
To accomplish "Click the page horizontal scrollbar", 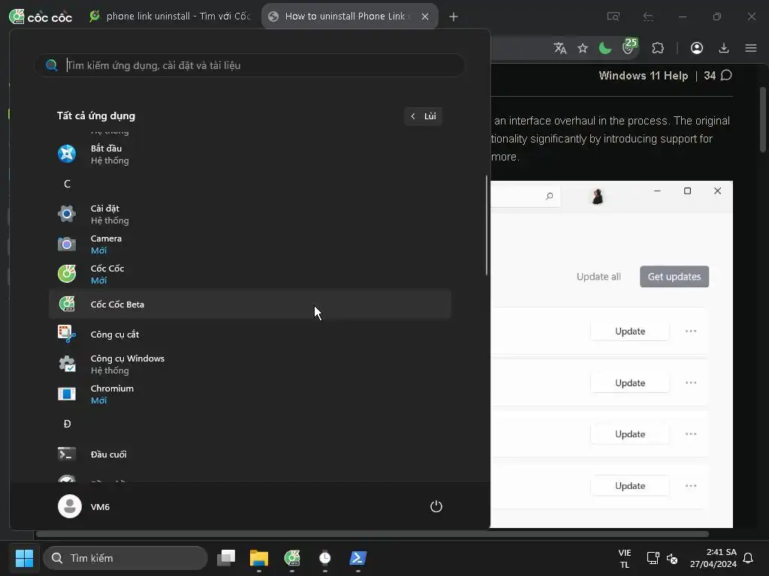I will (372, 534).
